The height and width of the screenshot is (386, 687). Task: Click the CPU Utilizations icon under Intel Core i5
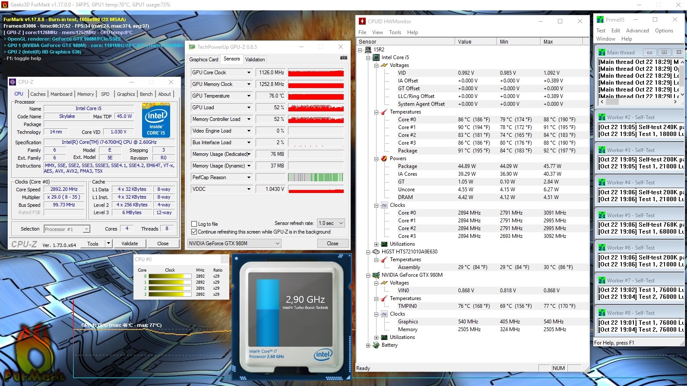384,244
